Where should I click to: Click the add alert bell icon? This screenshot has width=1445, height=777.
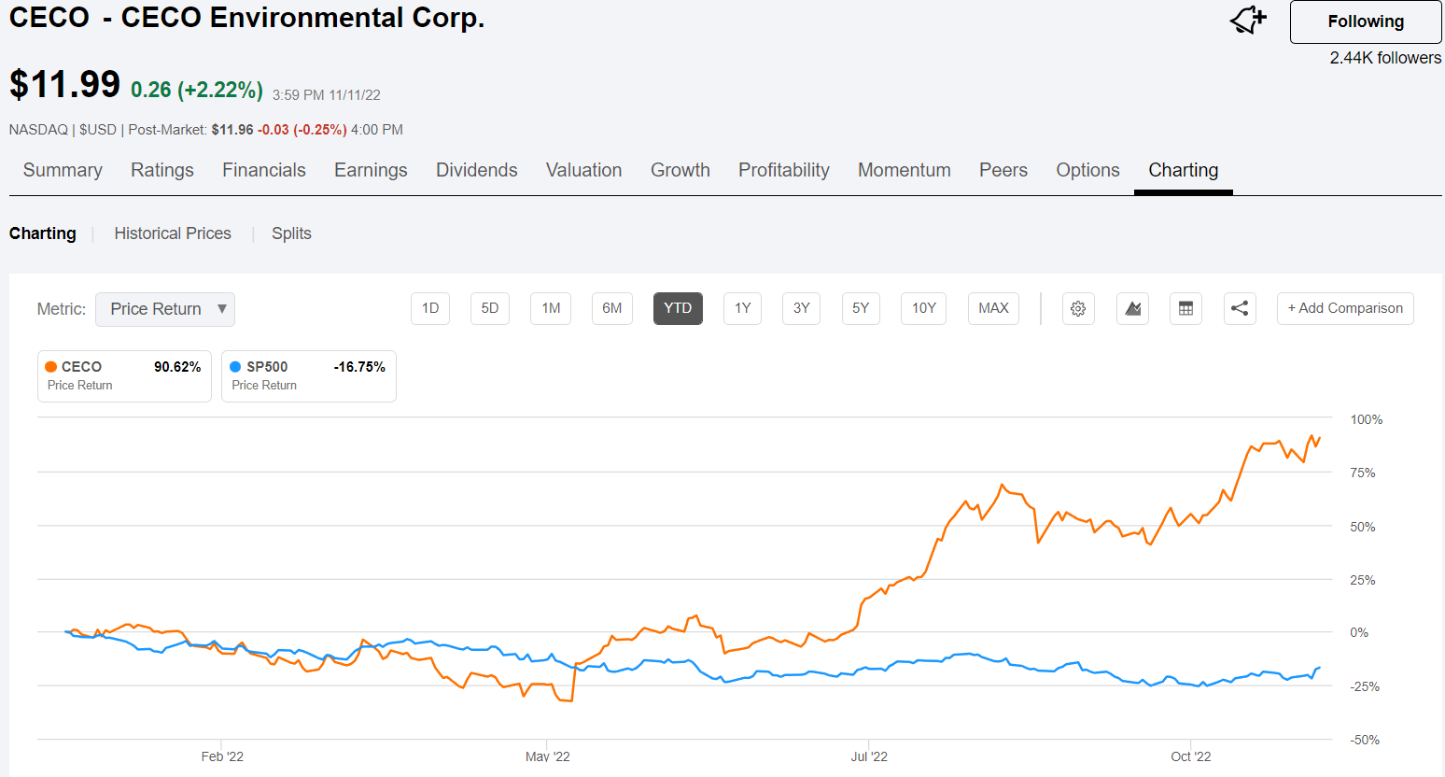[1247, 20]
